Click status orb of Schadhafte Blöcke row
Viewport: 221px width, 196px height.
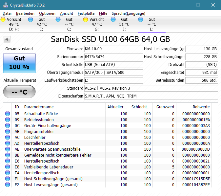[x=8, y=114]
